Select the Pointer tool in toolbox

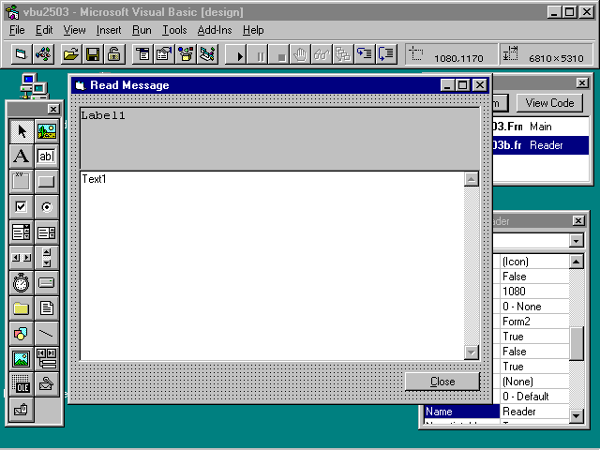(21, 131)
